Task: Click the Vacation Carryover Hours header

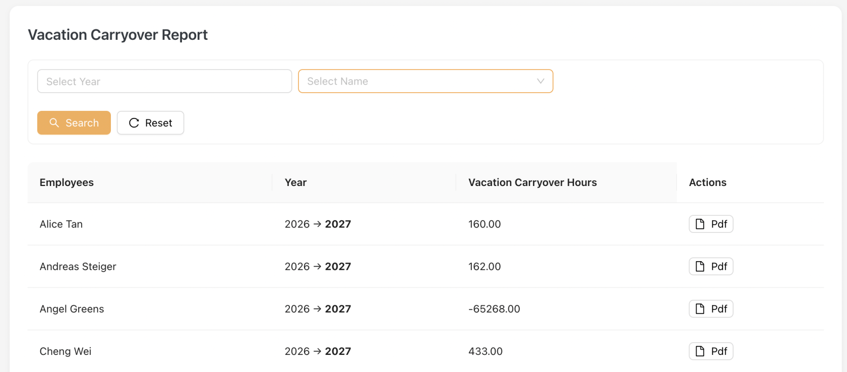Action: point(532,182)
